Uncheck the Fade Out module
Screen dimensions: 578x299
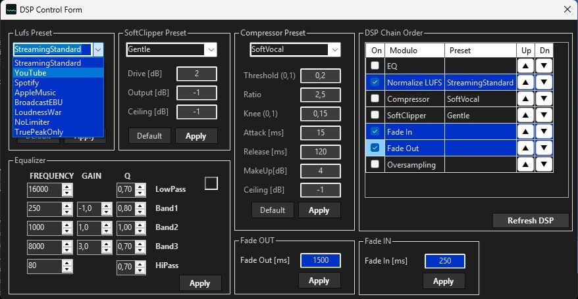point(375,147)
